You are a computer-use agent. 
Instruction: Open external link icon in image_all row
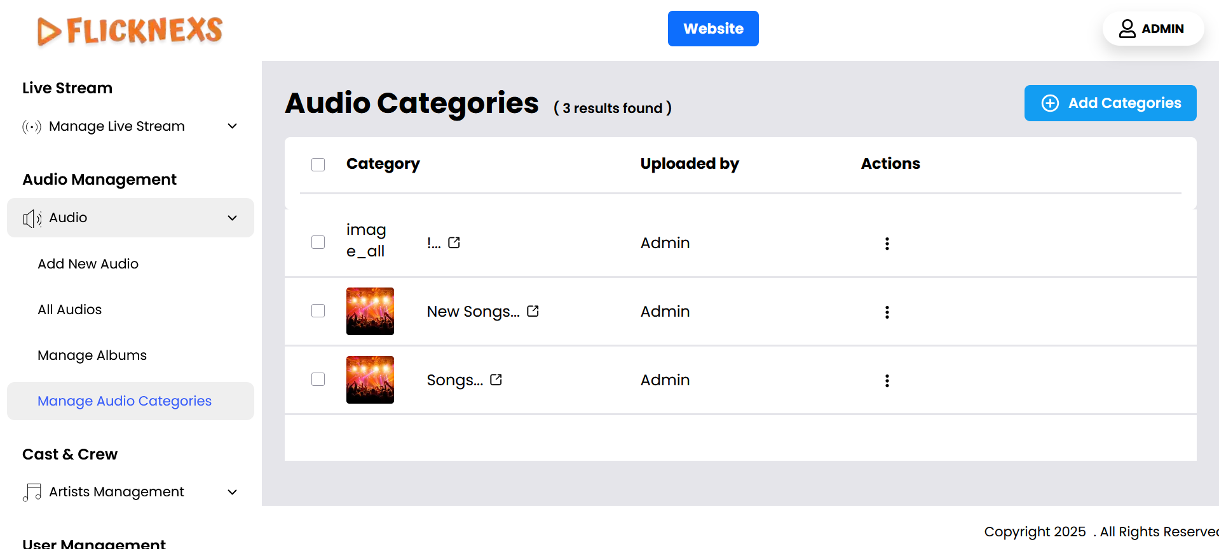tap(454, 242)
